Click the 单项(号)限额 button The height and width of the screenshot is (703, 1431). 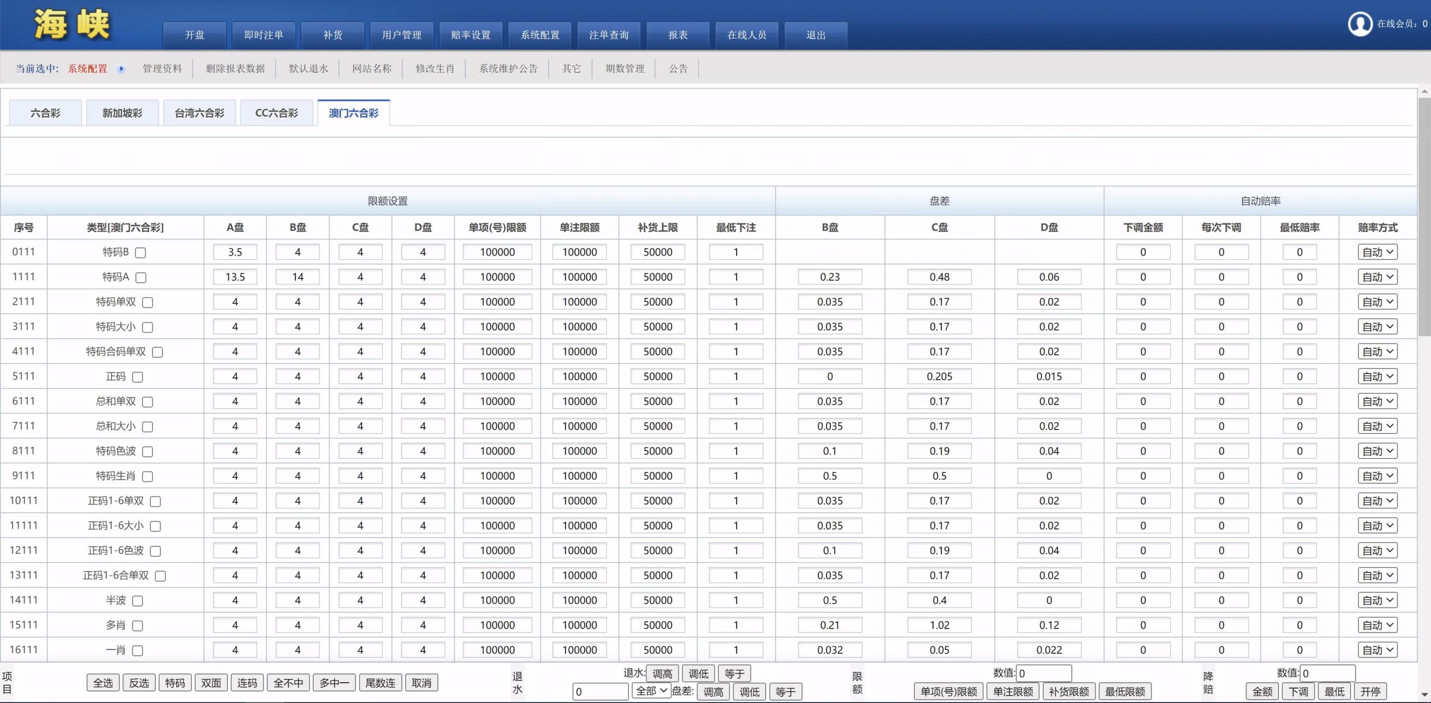click(x=949, y=692)
